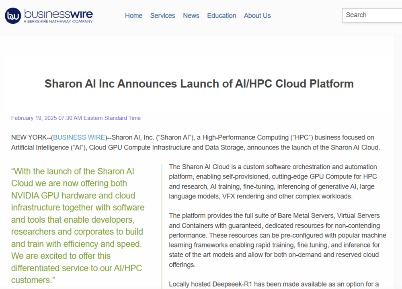Open the Education nav item

222,16
